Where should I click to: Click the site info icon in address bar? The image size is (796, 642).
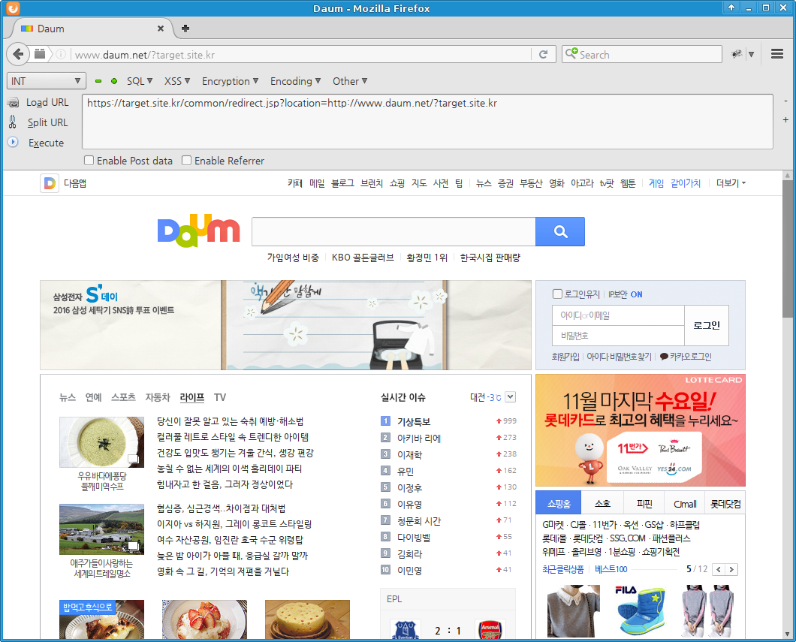coord(60,54)
